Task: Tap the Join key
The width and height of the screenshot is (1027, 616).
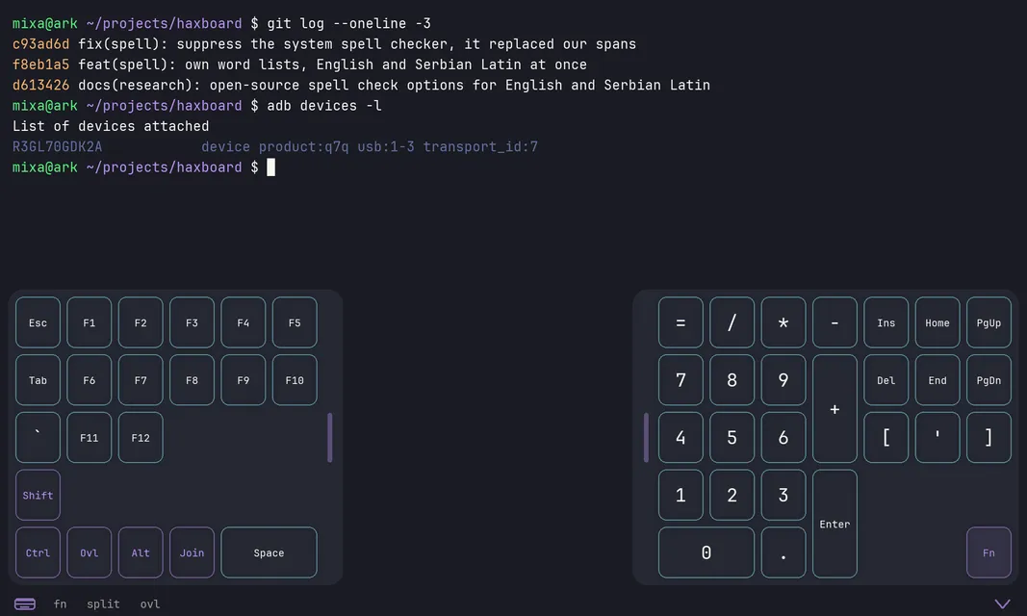Action: click(192, 552)
